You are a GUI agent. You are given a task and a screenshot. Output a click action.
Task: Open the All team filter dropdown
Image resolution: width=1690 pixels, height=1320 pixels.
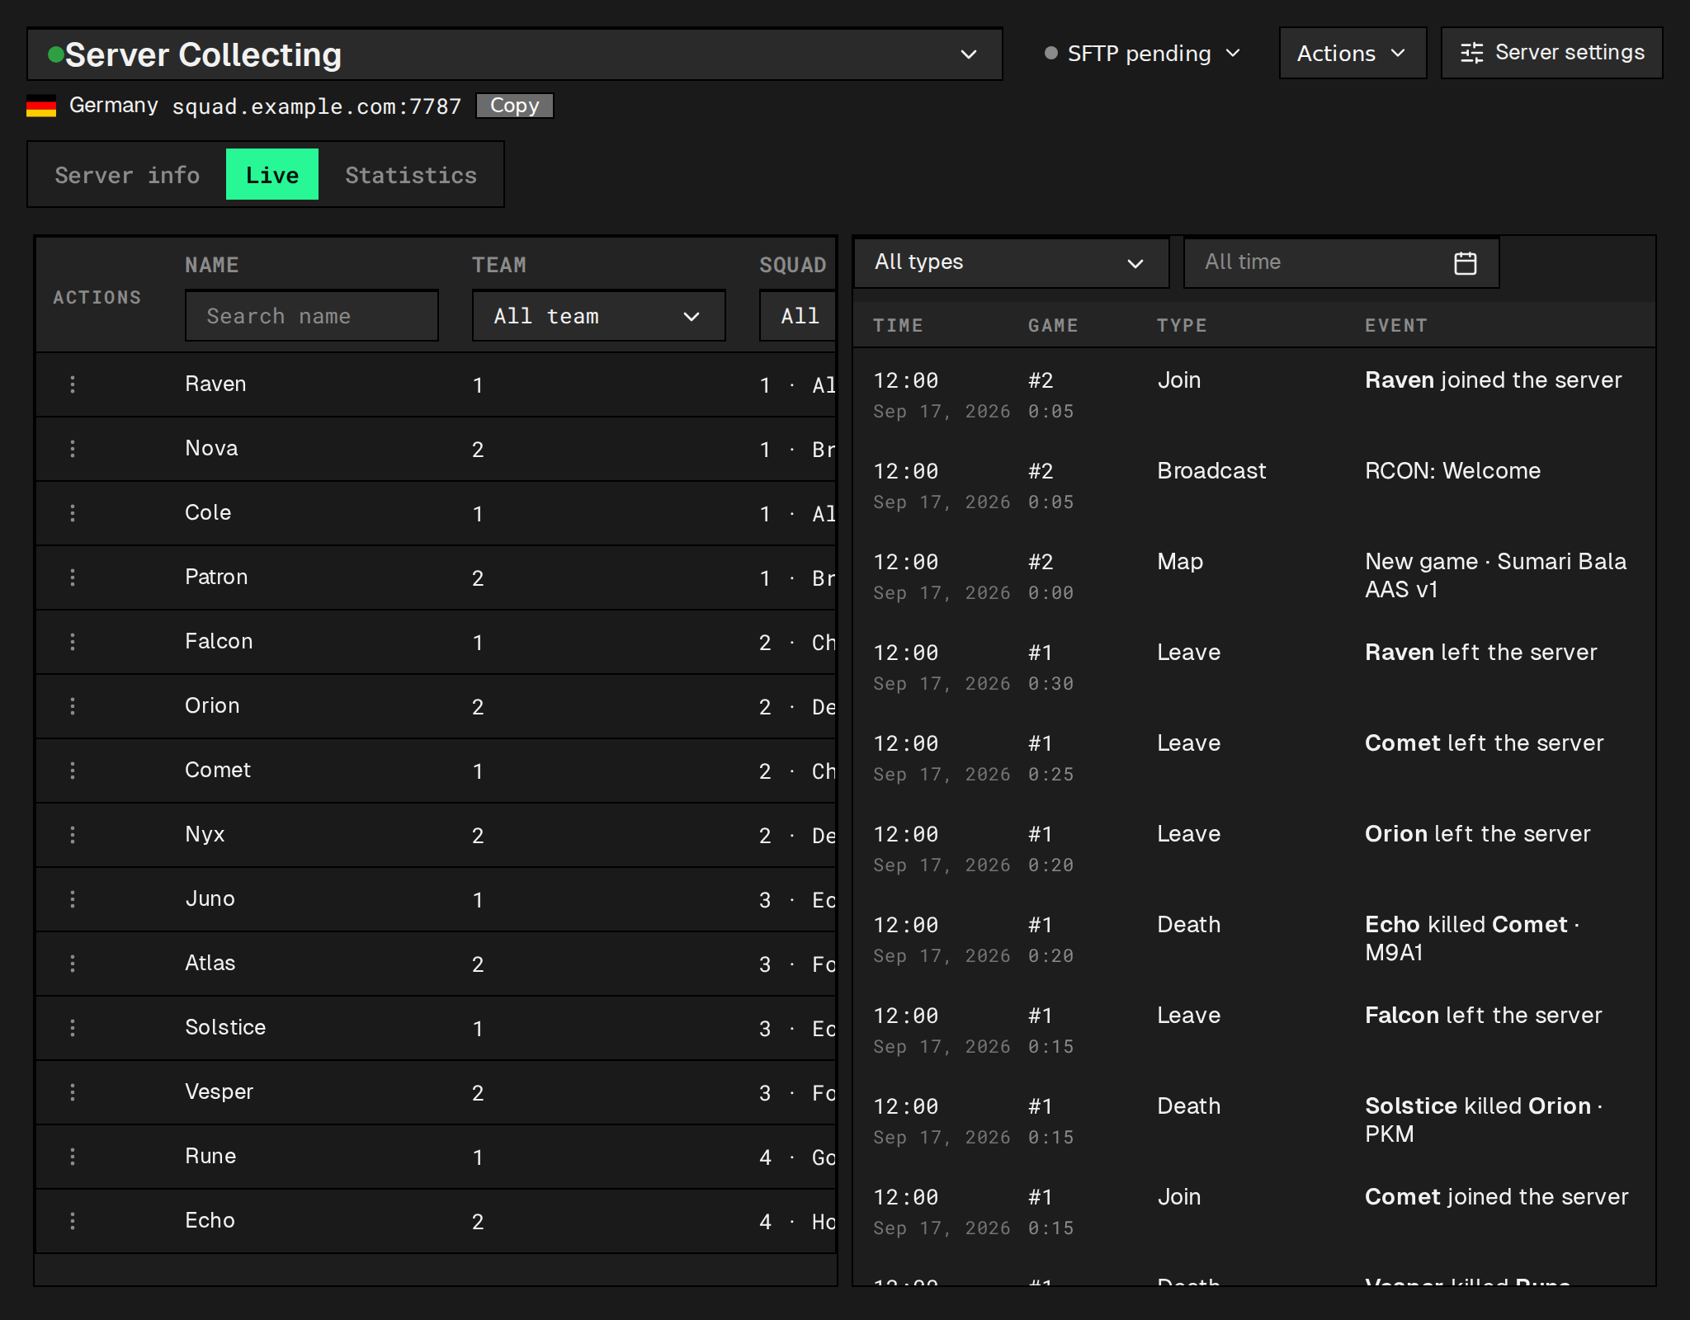pyautogui.click(x=598, y=316)
